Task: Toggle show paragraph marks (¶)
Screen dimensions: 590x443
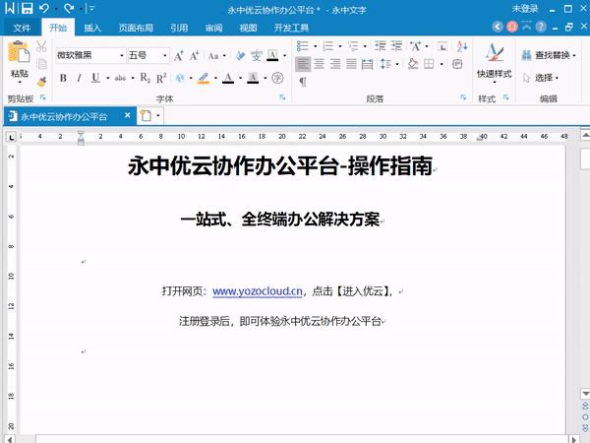Action: pyautogui.click(x=303, y=82)
